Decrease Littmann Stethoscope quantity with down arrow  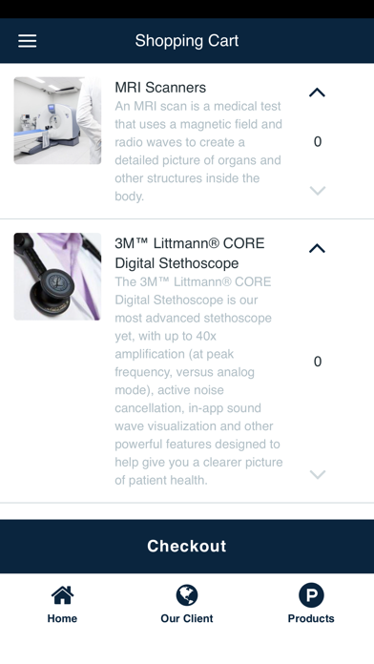[x=318, y=474]
